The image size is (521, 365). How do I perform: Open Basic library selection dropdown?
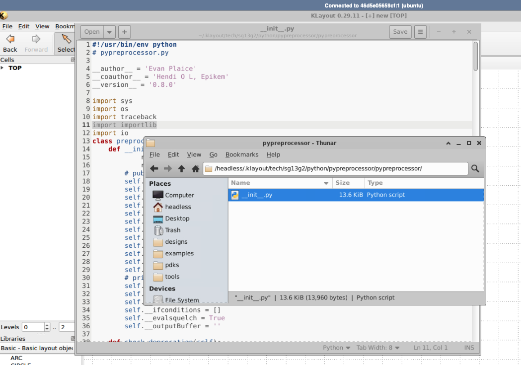point(37,348)
